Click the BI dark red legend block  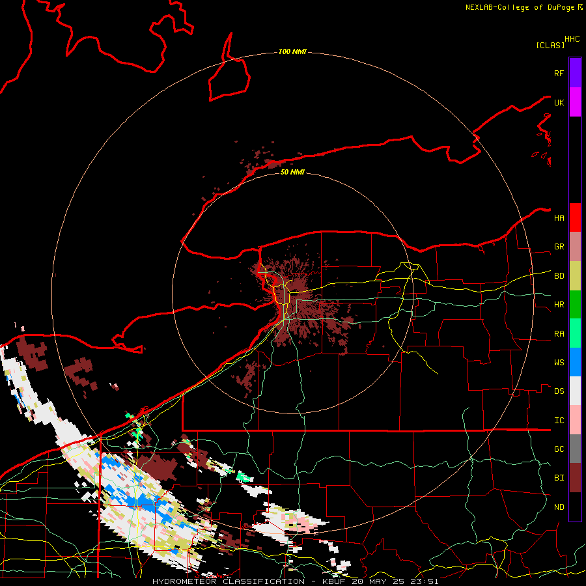point(575,478)
